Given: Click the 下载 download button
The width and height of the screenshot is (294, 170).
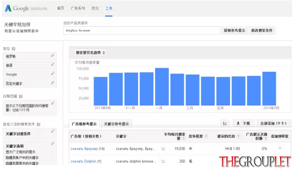Looking at the screenshot, I should 244,124.
